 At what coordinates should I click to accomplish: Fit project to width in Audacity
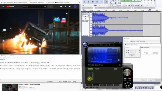(x=136, y=5)
